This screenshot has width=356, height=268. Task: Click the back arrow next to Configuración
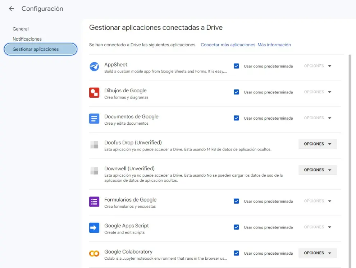tap(12, 9)
